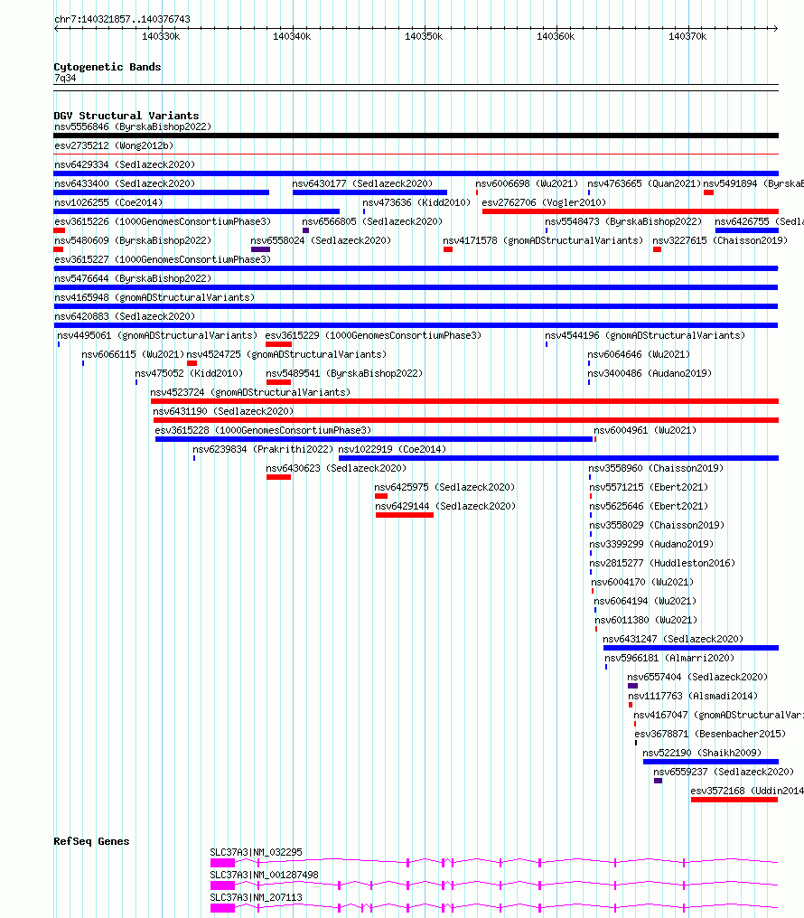Image resolution: width=804 pixels, height=918 pixels.
Task: Open esv3615228 (1000GenomesConsortiumPhase3) label
Action: [263, 430]
